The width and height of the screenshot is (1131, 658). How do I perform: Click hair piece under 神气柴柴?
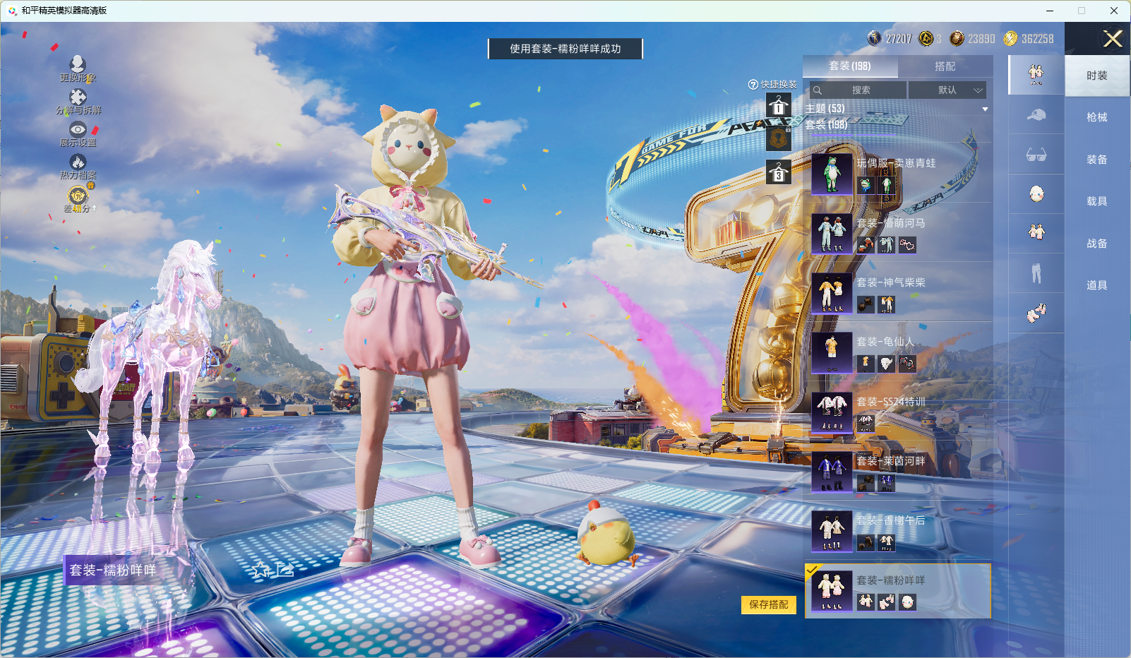pyautogui.click(x=866, y=304)
